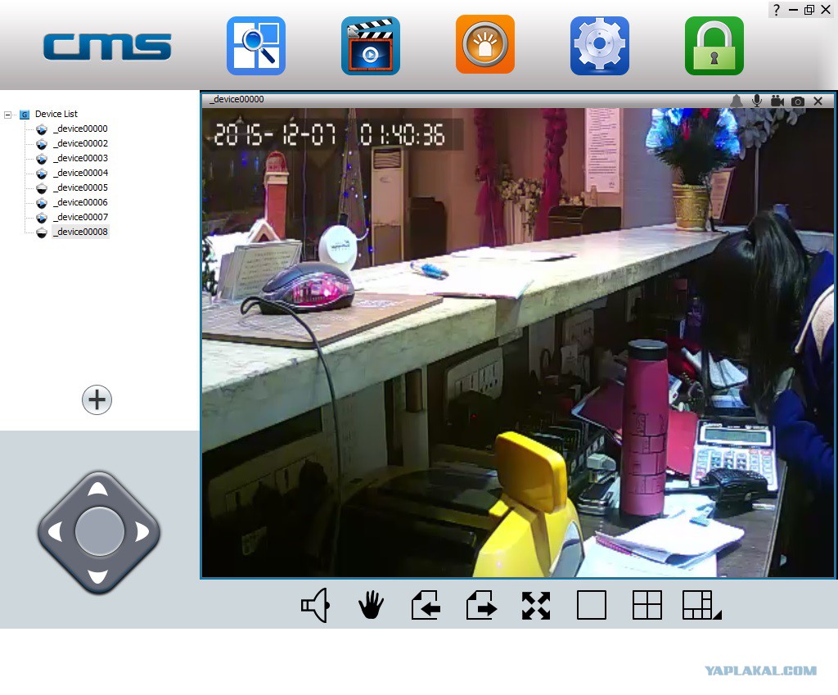Click the CMS logo
The height and width of the screenshot is (695, 838).
pos(107,47)
